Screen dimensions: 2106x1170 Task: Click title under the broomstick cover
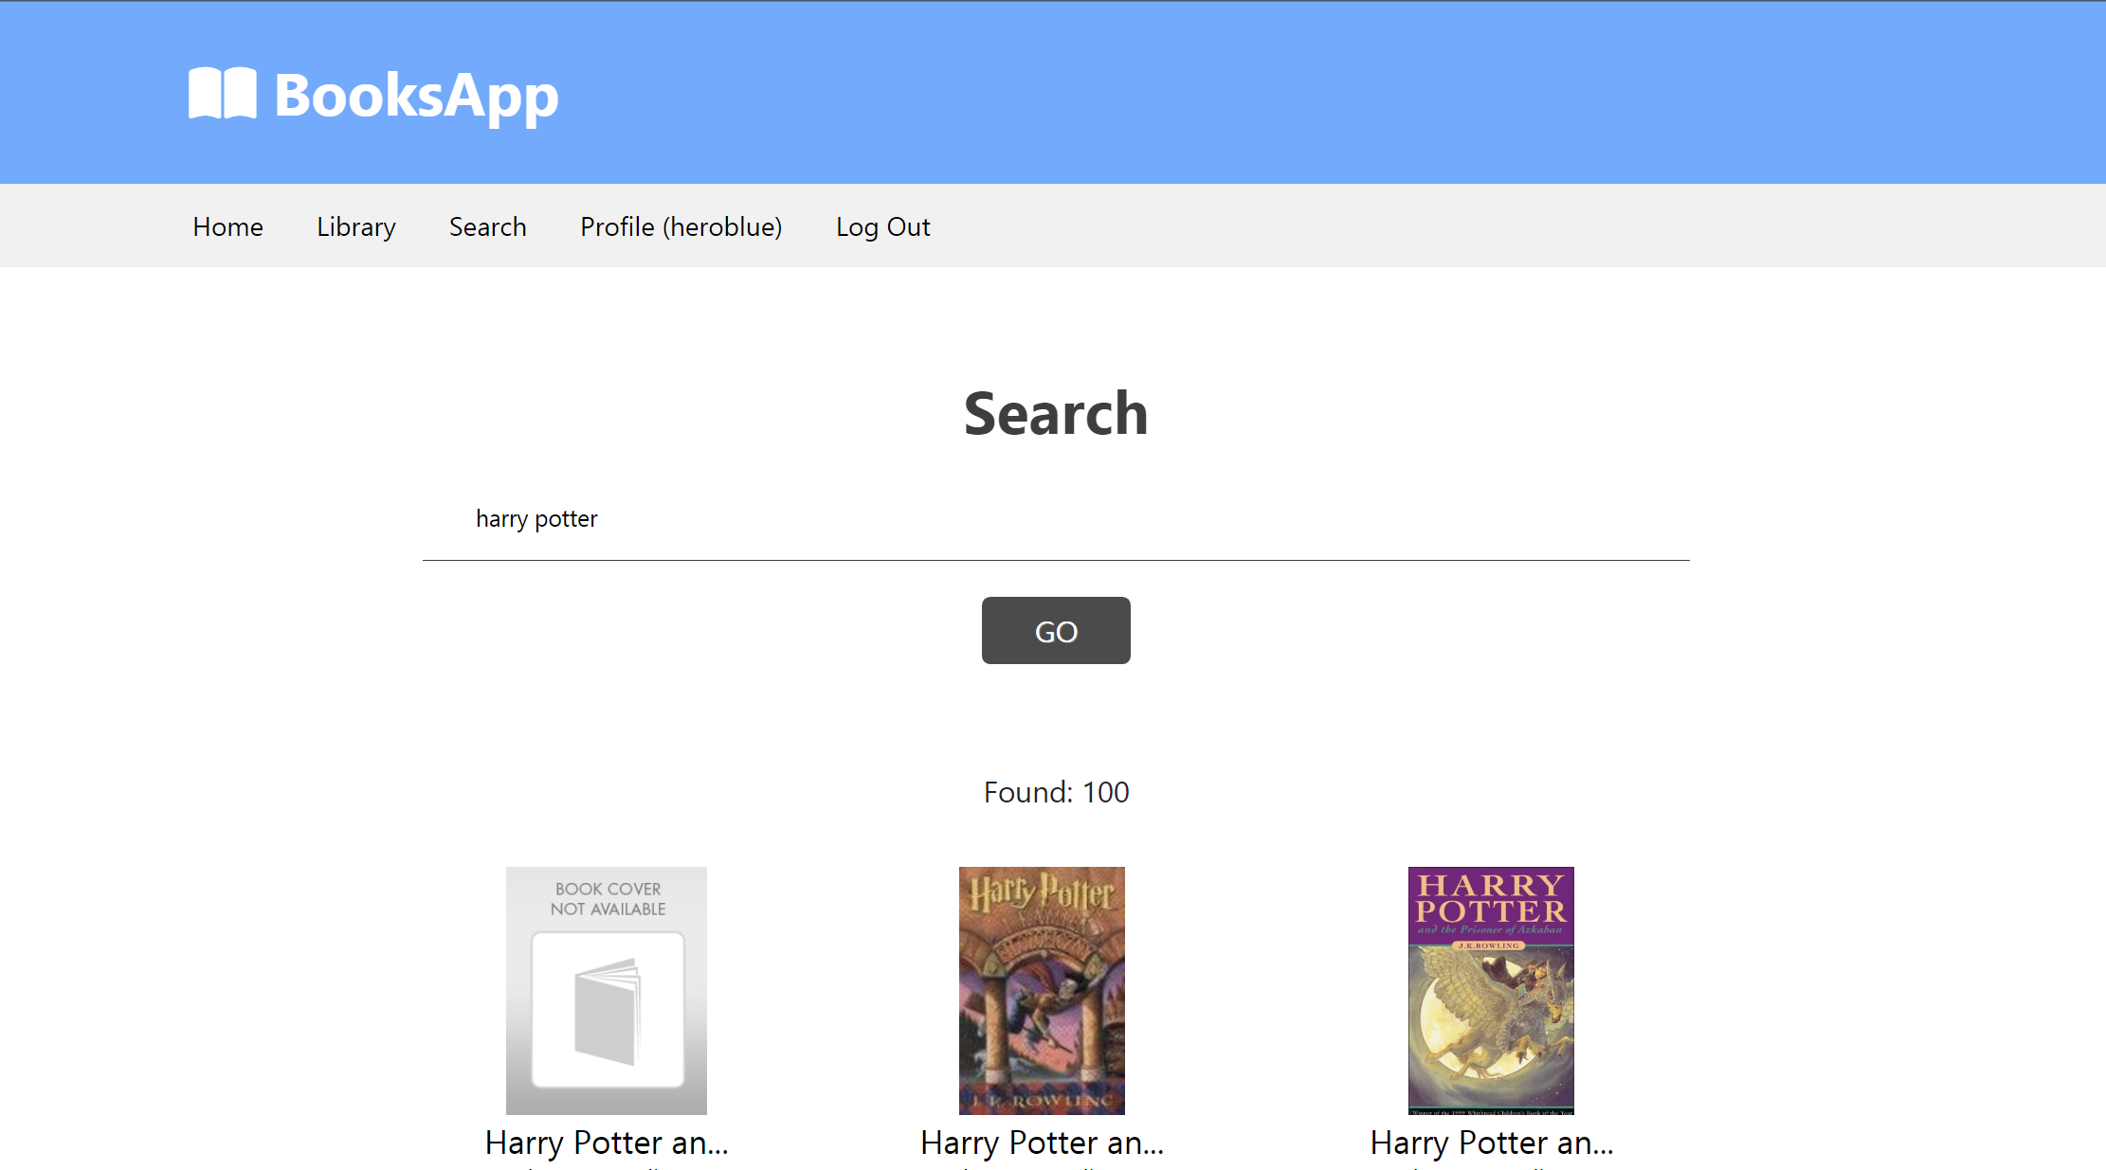1042,1143
